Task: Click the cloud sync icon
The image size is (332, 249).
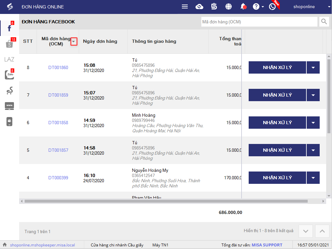Action: click(x=199, y=6)
